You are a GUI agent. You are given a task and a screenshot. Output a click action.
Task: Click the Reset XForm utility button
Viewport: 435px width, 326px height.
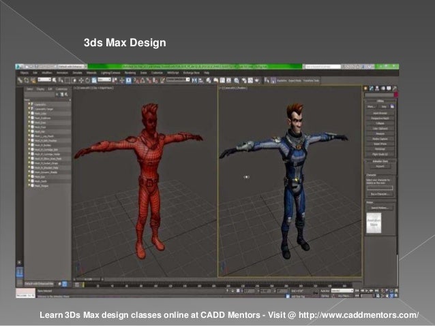[380, 144]
